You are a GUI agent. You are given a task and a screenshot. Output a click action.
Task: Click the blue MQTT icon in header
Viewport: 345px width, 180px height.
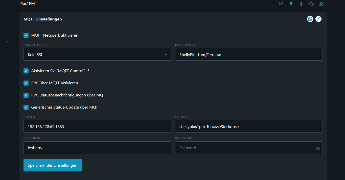click(x=321, y=4)
